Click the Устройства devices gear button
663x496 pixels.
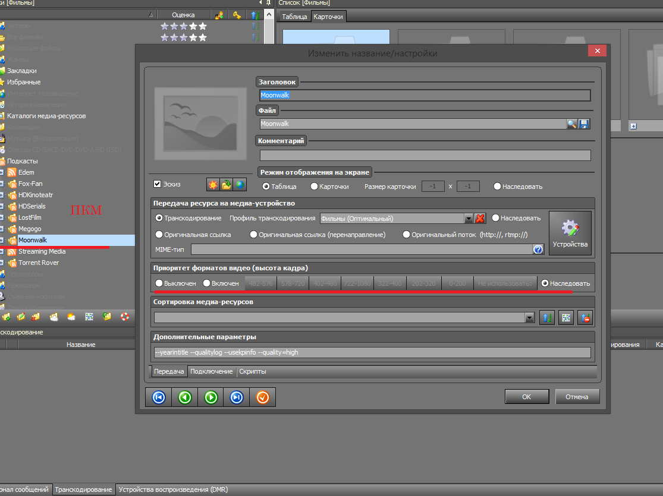570,233
